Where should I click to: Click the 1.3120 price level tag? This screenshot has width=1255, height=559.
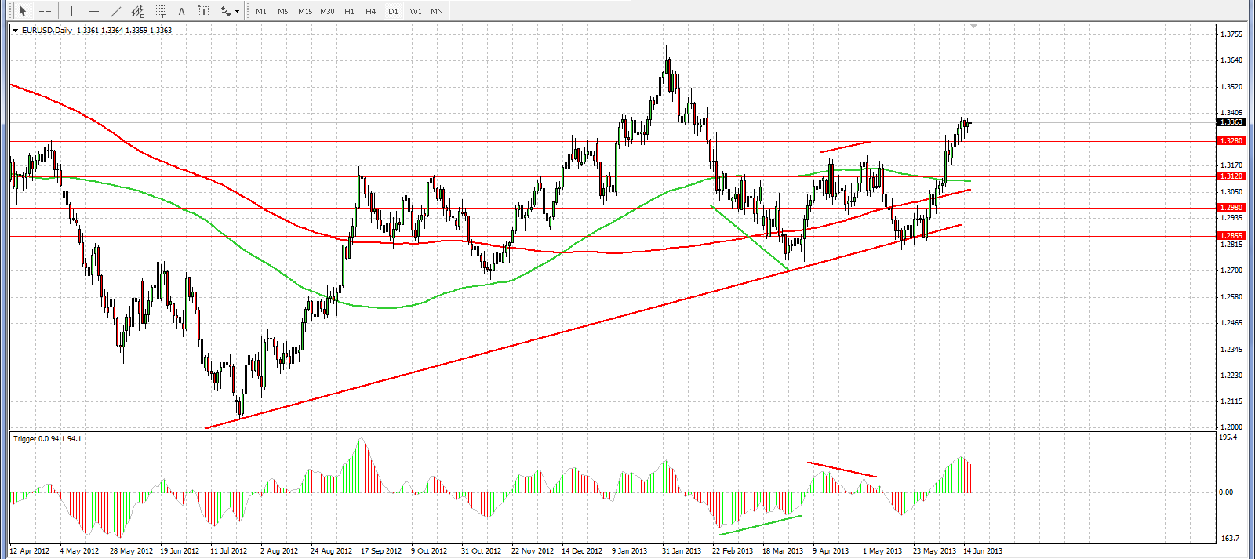coord(1231,176)
